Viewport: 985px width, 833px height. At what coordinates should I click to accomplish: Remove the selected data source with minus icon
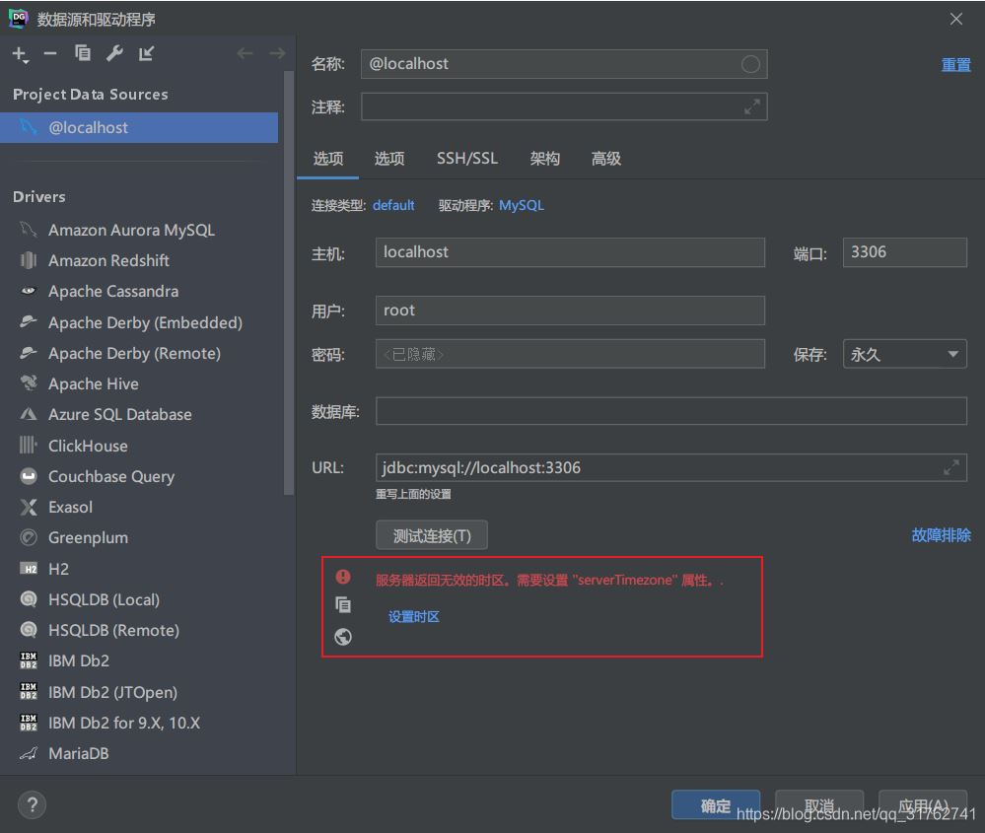click(x=50, y=54)
